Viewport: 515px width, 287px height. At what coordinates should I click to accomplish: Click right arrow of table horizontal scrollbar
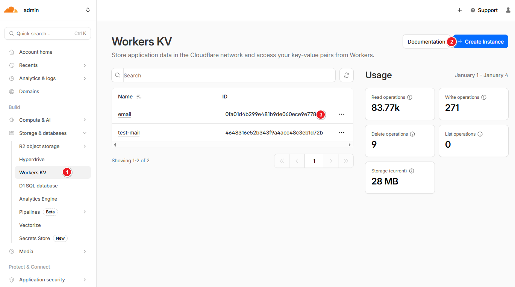(350, 145)
